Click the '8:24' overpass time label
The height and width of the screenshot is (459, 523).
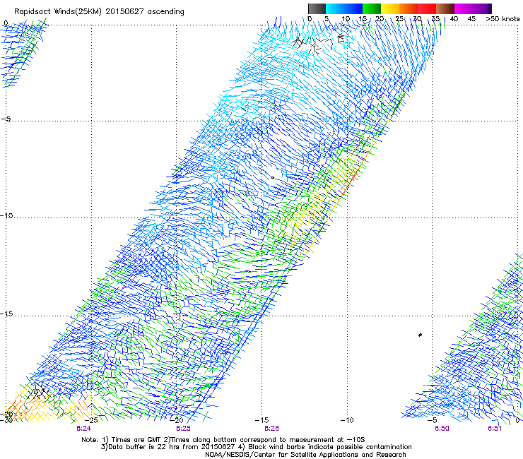click(83, 429)
